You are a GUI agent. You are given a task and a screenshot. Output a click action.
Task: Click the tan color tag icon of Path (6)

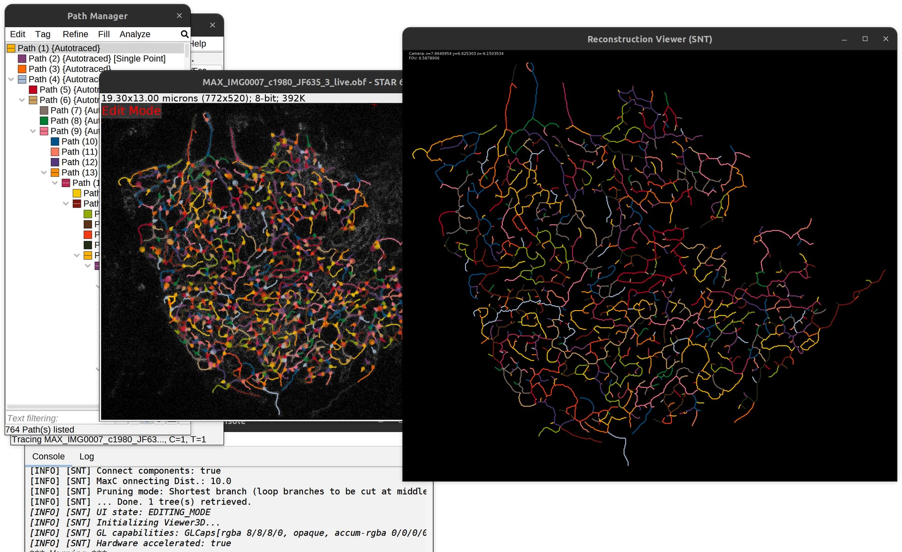32,100
